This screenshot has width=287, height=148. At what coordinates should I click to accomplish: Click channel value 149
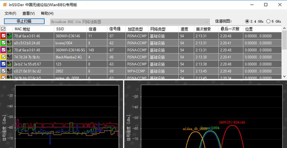(x=91, y=50)
